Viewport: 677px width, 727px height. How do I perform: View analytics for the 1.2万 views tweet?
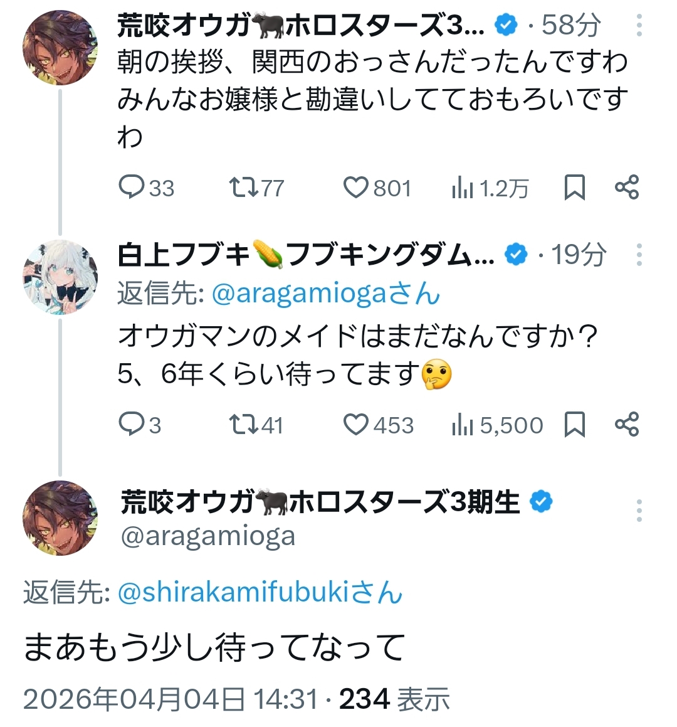pos(463,187)
